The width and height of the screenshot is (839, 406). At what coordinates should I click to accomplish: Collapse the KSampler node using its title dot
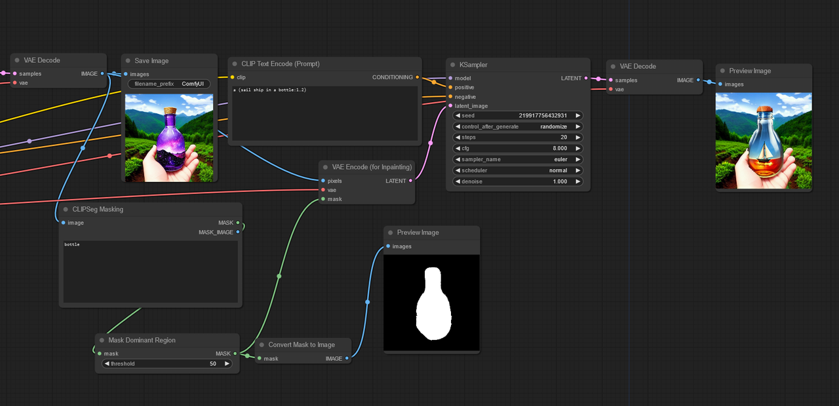click(x=452, y=65)
